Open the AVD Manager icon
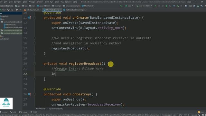This screenshot has width=206, height=116. click(198, 6)
